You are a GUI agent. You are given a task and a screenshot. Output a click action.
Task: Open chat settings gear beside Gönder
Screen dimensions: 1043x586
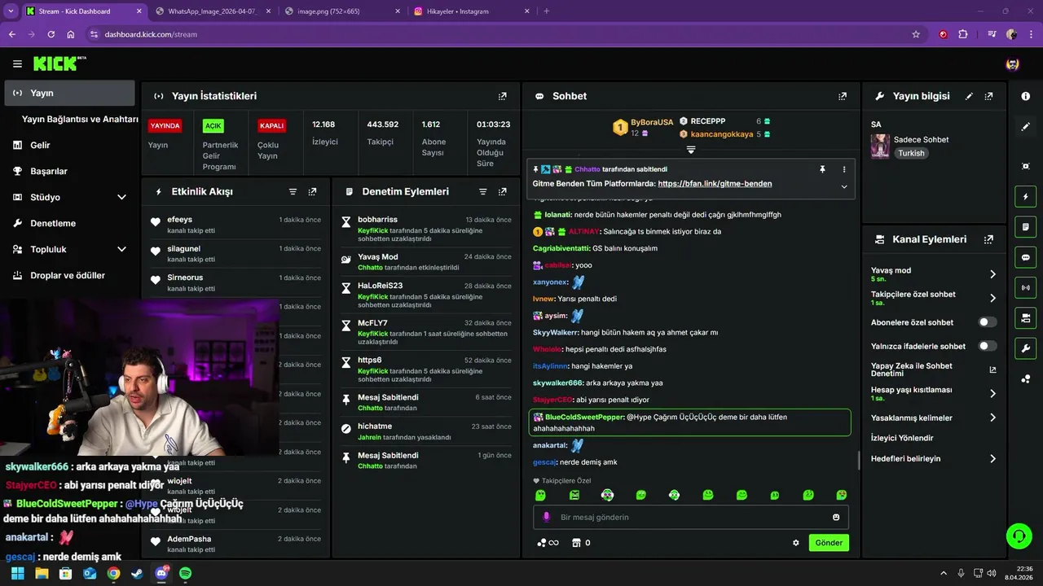796,543
